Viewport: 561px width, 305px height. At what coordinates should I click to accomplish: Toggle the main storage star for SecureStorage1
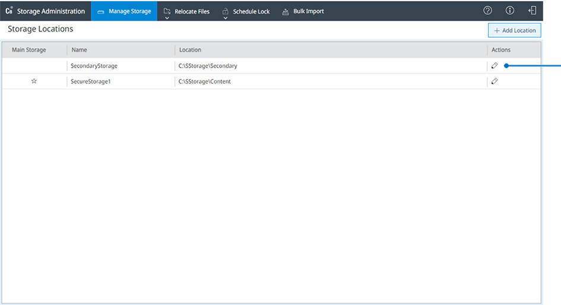34,81
